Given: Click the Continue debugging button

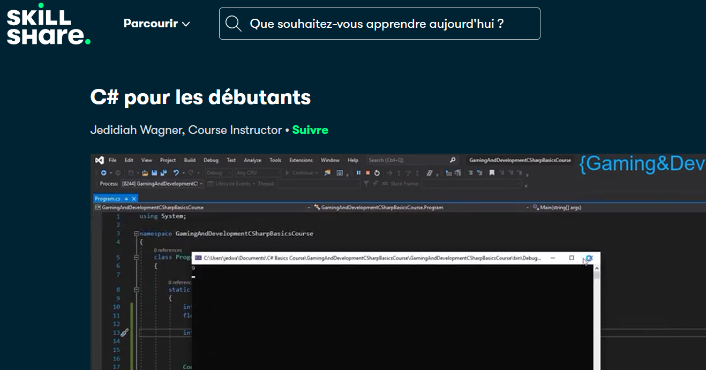Looking at the screenshot, I should click(302, 173).
